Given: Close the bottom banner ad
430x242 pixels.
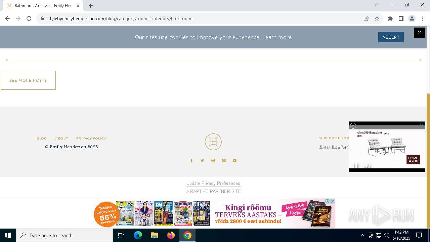Looking at the screenshot, I should 333,201.
